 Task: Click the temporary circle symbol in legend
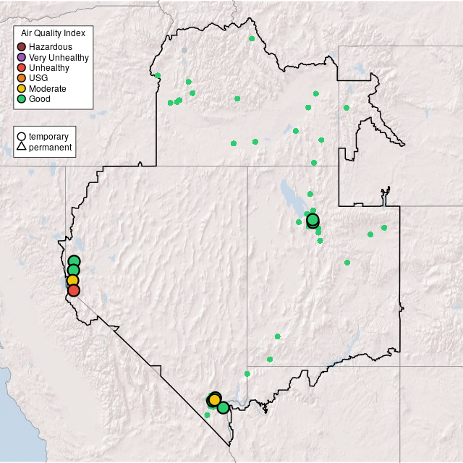tap(22, 136)
